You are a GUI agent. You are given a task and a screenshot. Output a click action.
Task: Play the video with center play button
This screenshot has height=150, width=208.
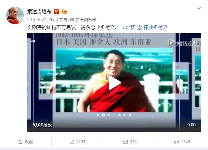pos(115,83)
